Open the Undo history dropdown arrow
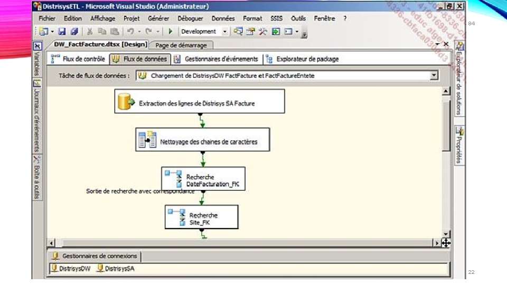The image size is (507, 285). pyautogui.click(x=139, y=32)
